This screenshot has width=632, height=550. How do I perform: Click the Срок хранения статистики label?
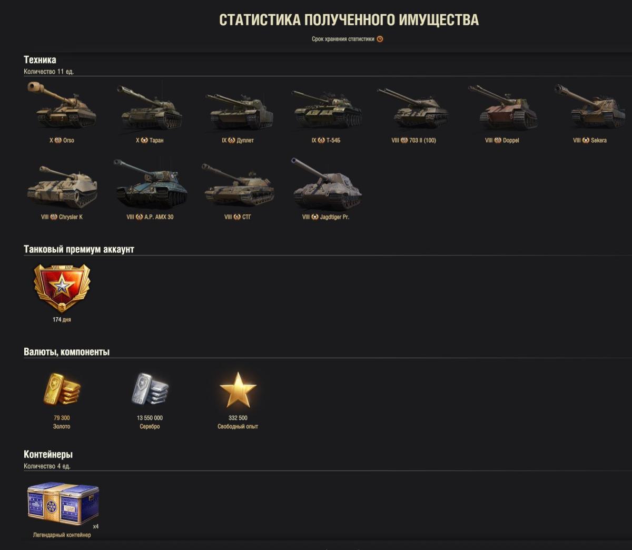tap(343, 39)
